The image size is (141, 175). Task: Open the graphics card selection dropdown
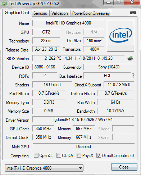click(44, 168)
